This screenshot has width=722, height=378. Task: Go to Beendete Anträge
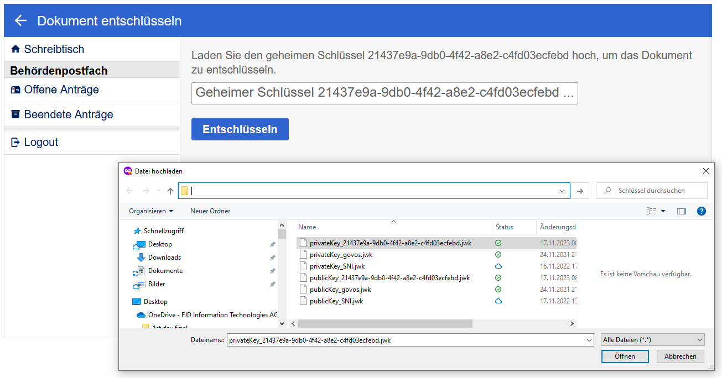pyautogui.click(x=68, y=114)
